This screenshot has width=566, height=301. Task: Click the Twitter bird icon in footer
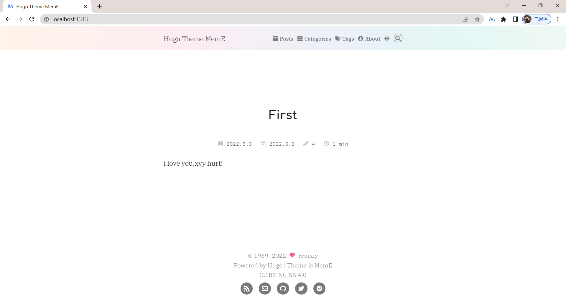(301, 288)
